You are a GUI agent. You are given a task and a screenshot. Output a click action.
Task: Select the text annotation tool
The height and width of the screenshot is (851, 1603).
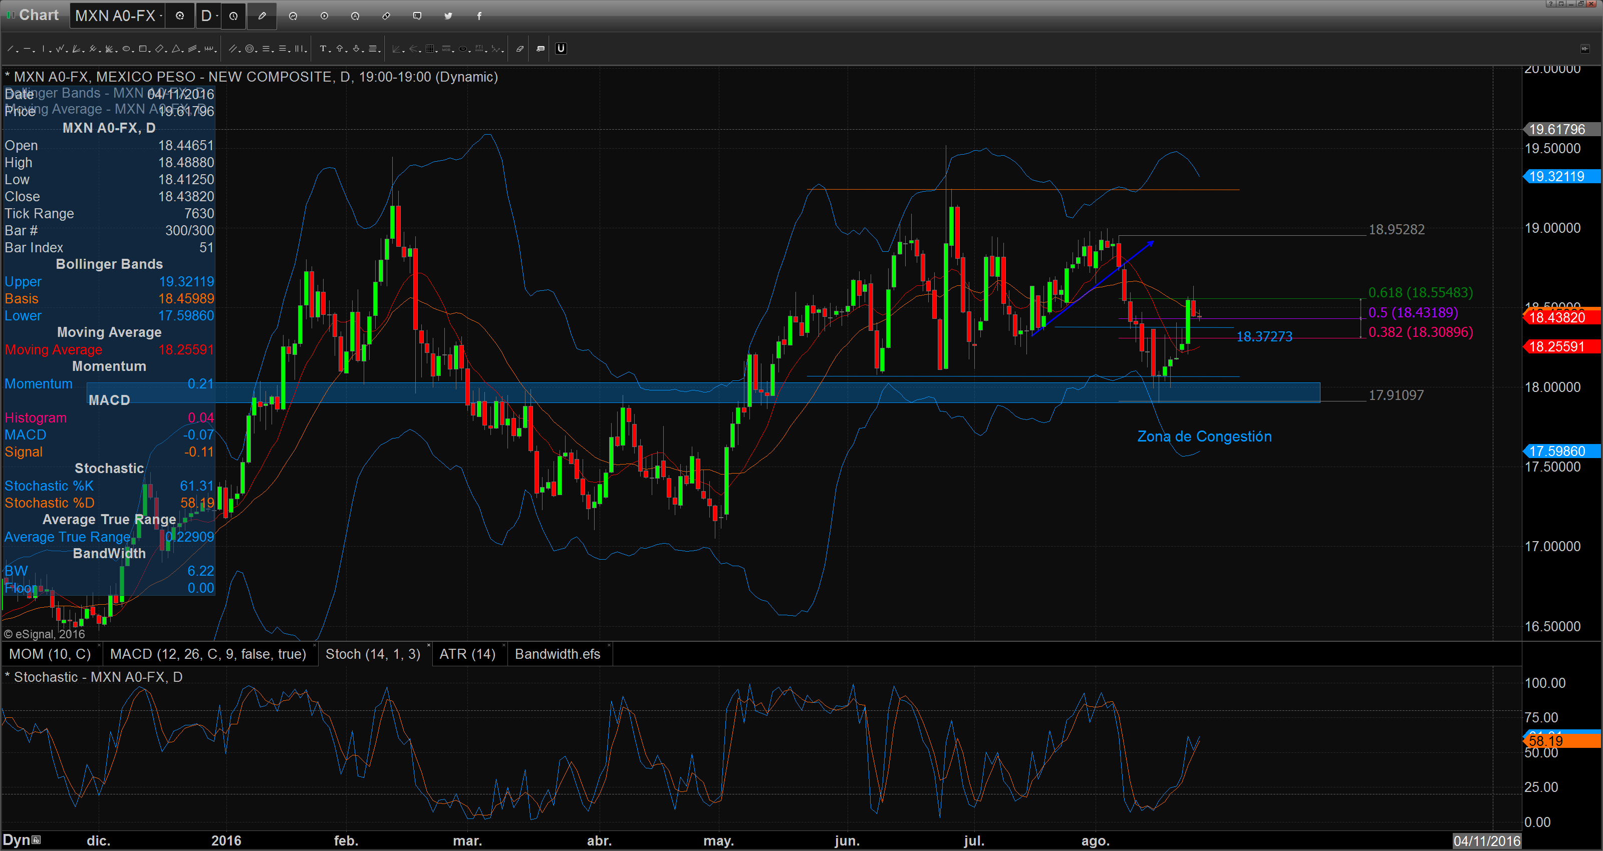[324, 49]
